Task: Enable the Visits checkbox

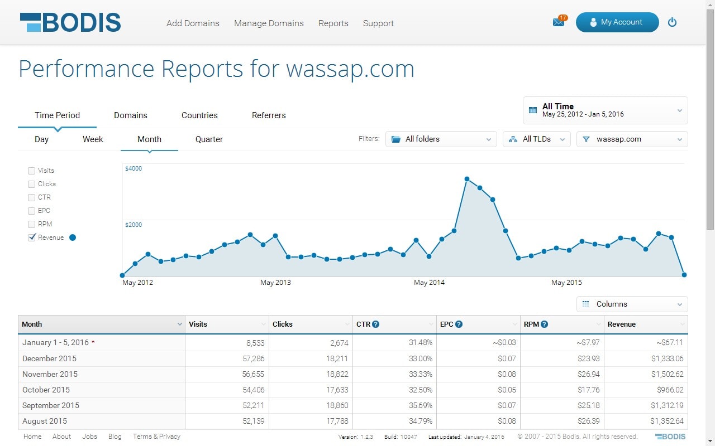Action: pos(32,171)
